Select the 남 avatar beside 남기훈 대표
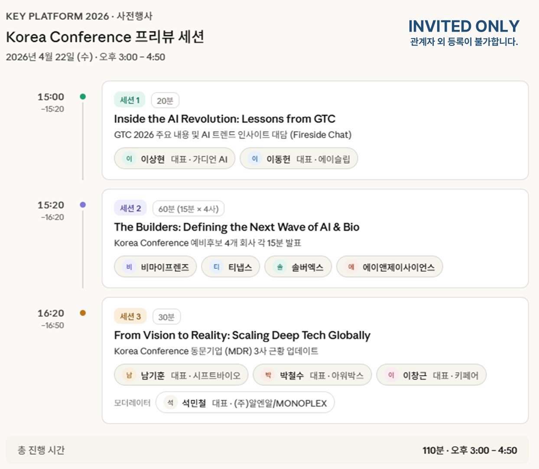The height and width of the screenshot is (469, 539). [x=128, y=375]
